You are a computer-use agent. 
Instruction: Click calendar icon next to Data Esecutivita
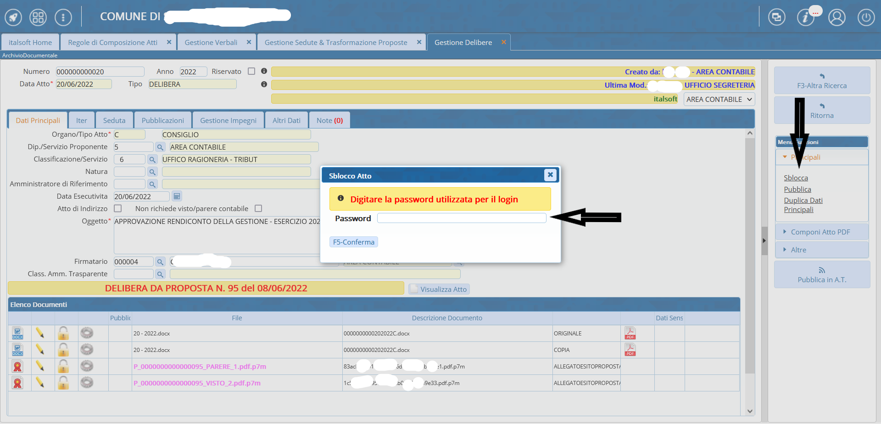[177, 196]
